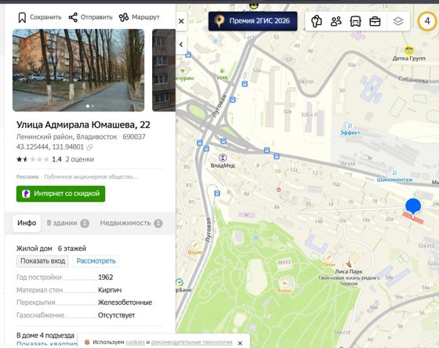Click the ad text Публичное акционерное общество
Screen dimensions: 439x348
pyautogui.click(x=91, y=177)
